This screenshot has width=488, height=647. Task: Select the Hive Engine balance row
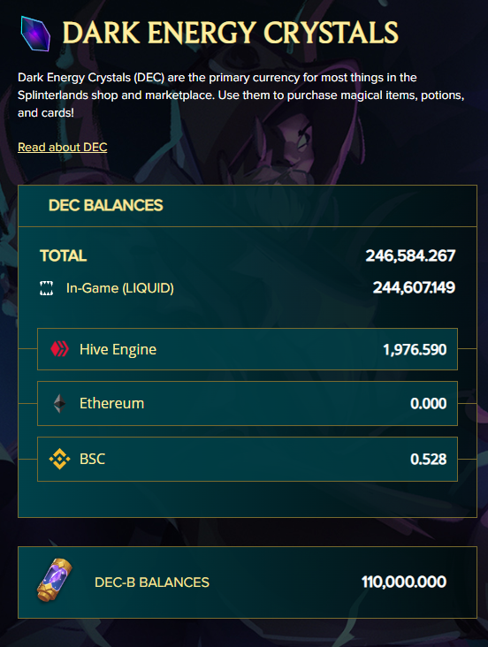tap(248, 349)
